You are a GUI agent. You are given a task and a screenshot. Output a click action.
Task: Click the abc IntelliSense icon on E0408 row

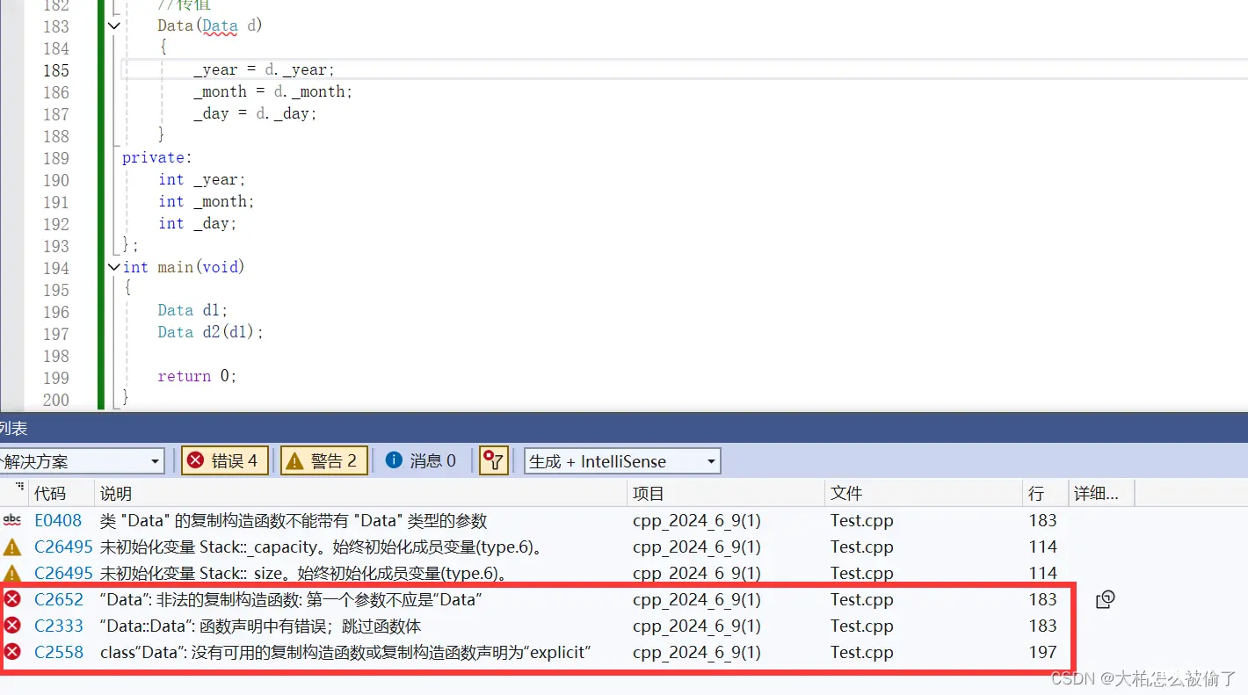click(12, 520)
